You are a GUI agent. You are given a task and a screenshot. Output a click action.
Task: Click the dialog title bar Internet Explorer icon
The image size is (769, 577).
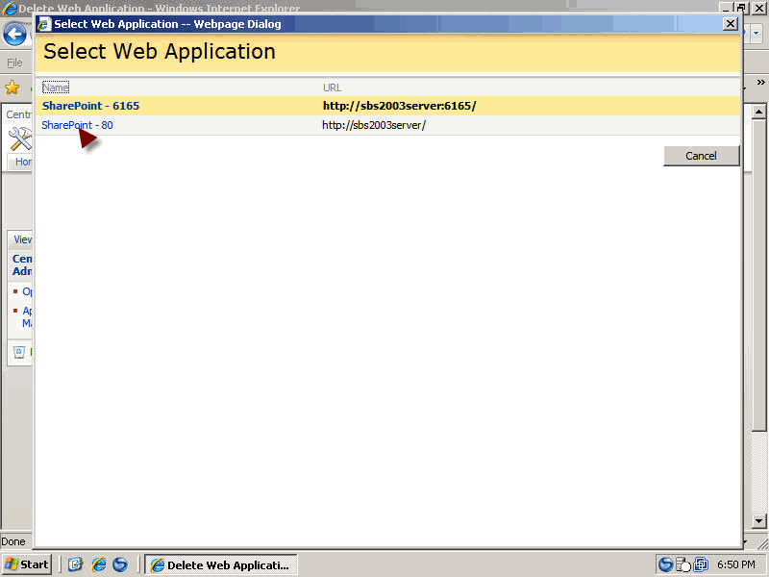[44, 24]
